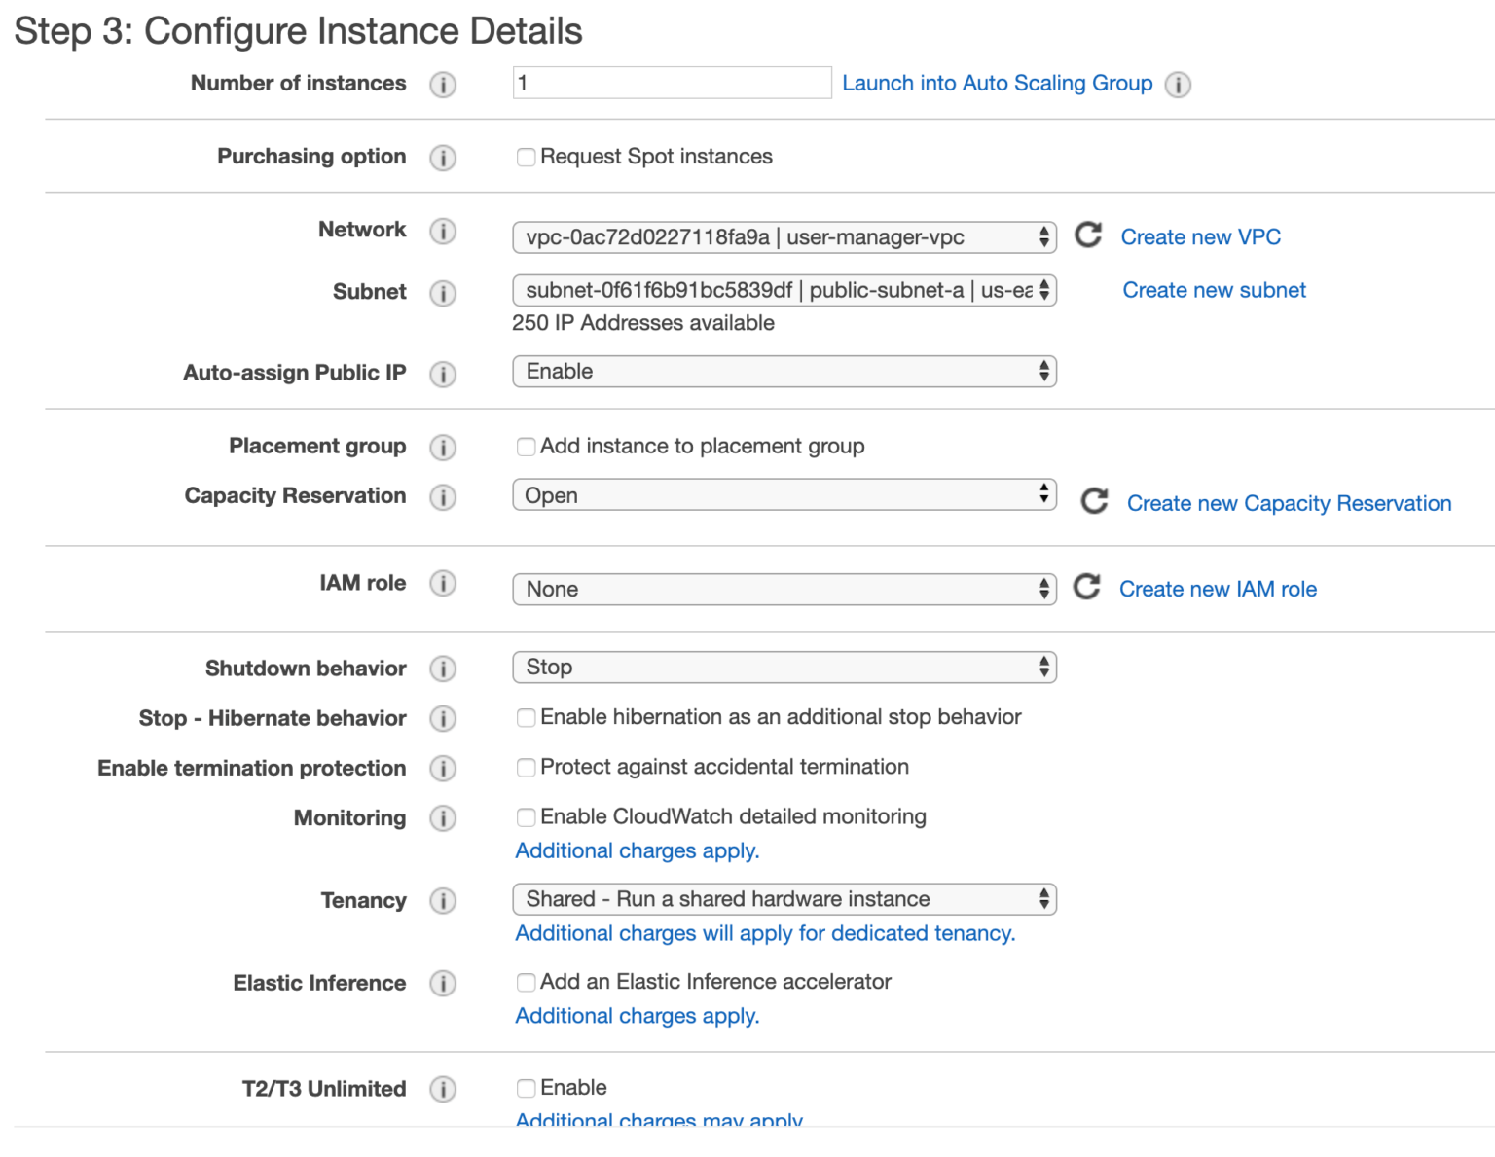Click the Create new VPC link
This screenshot has height=1157, width=1495.
point(1200,237)
